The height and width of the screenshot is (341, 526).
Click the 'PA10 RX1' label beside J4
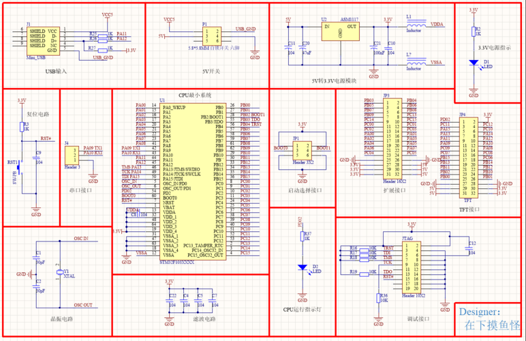click(x=93, y=153)
